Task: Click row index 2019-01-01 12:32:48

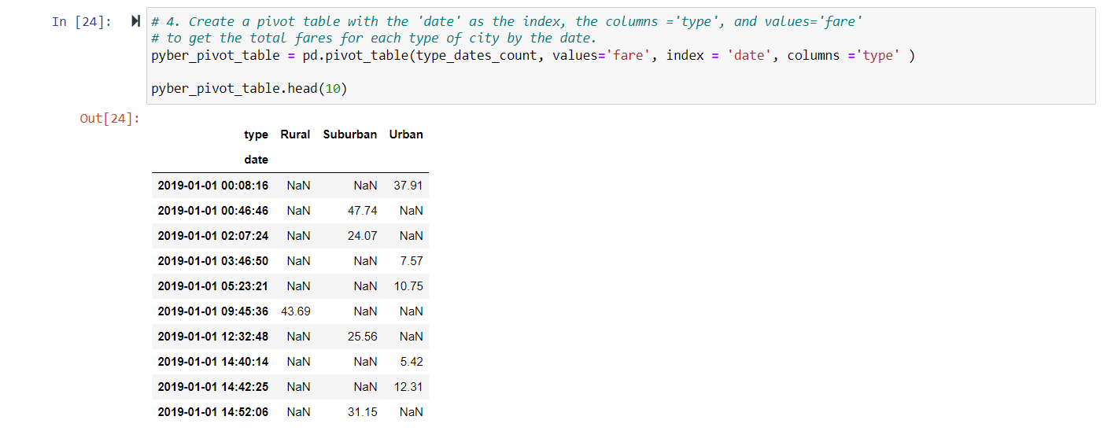Action: pos(213,337)
